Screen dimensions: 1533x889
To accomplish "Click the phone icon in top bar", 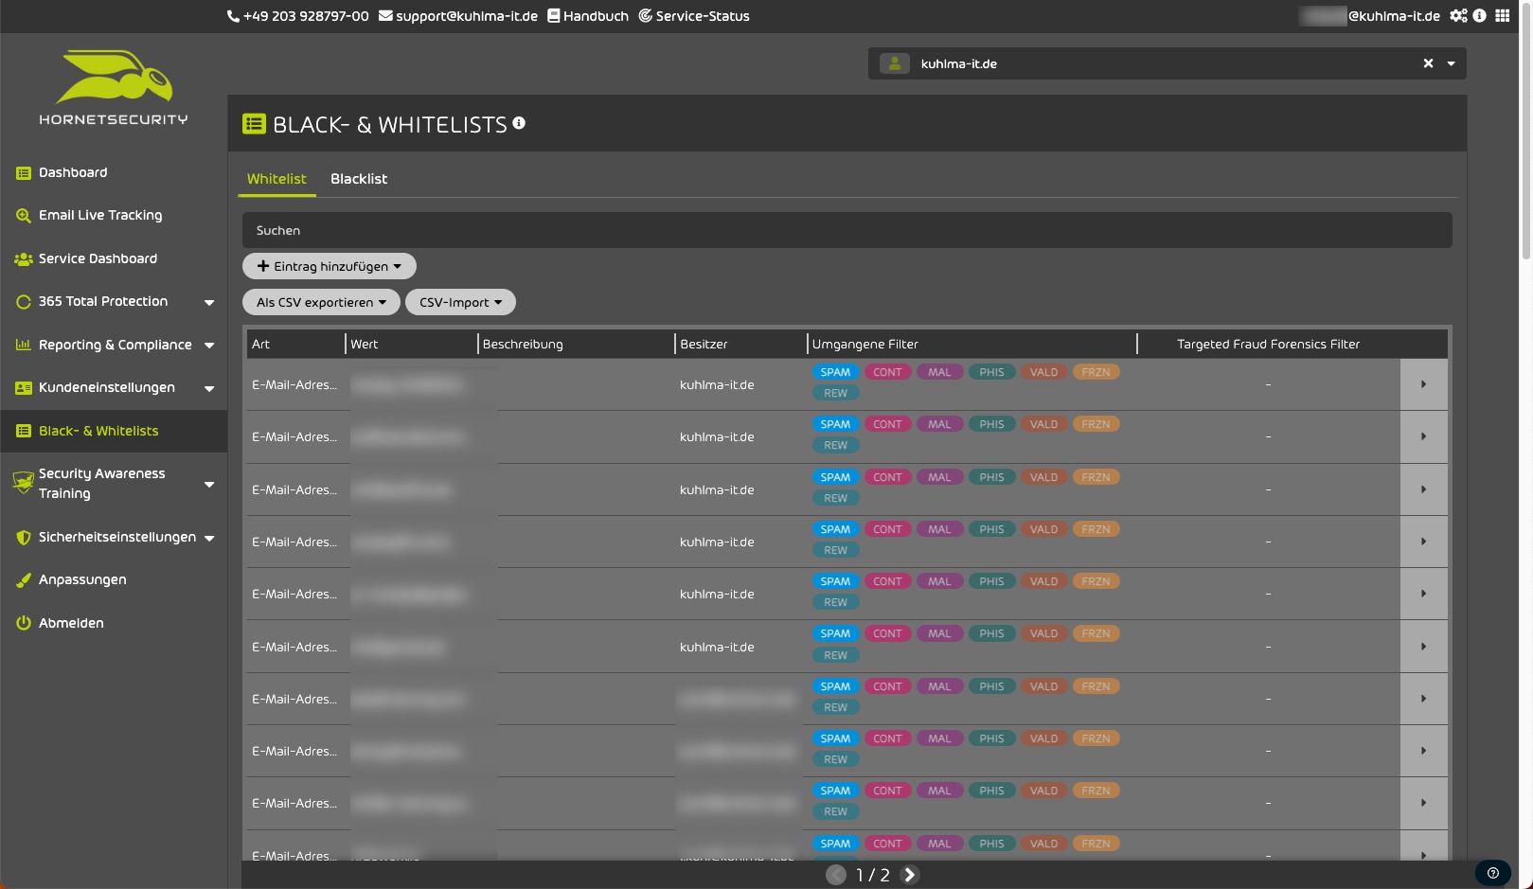I will tap(233, 16).
